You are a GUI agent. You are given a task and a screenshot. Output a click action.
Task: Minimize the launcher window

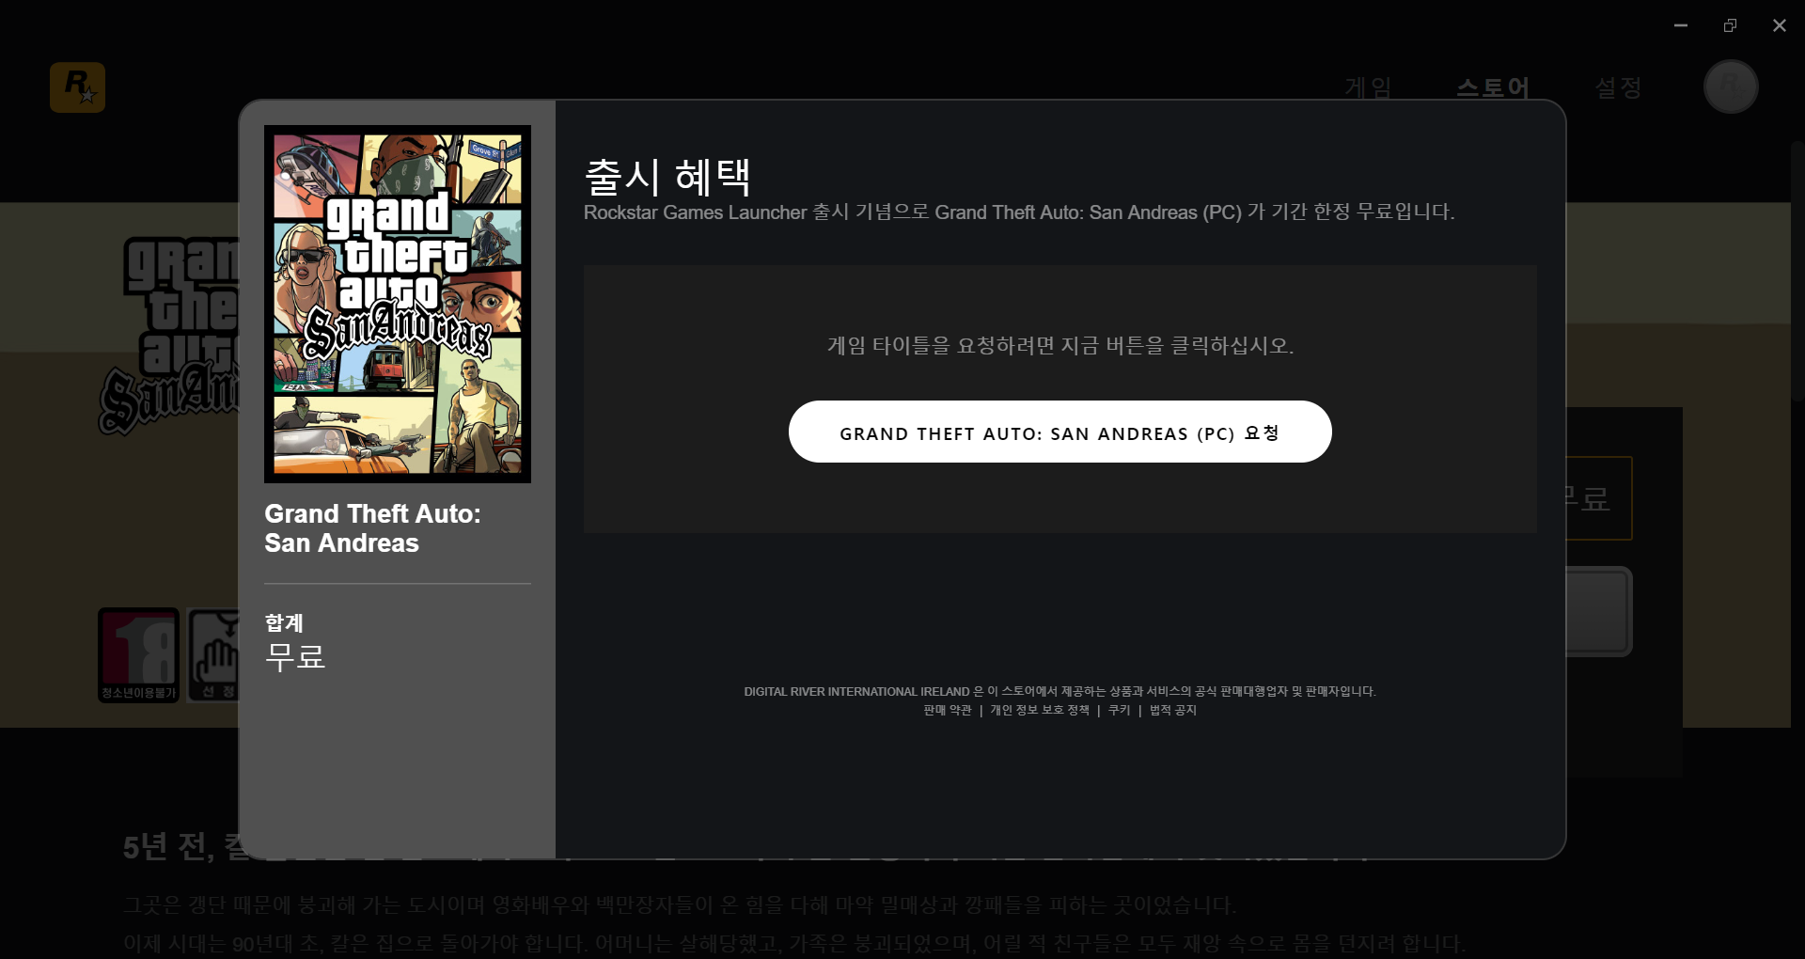[1681, 25]
